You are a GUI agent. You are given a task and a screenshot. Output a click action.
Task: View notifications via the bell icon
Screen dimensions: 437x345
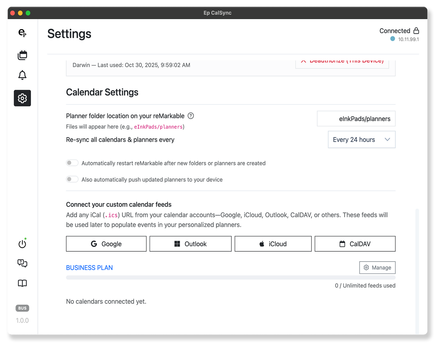(22, 75)
